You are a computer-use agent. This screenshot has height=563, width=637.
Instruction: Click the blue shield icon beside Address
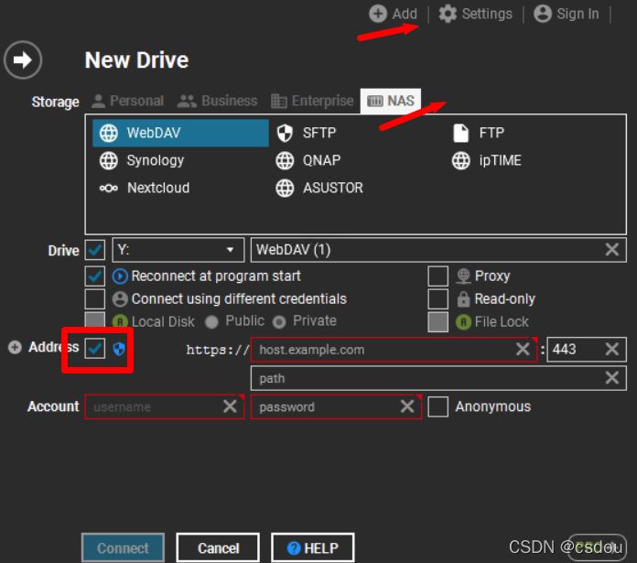(119, 349)
